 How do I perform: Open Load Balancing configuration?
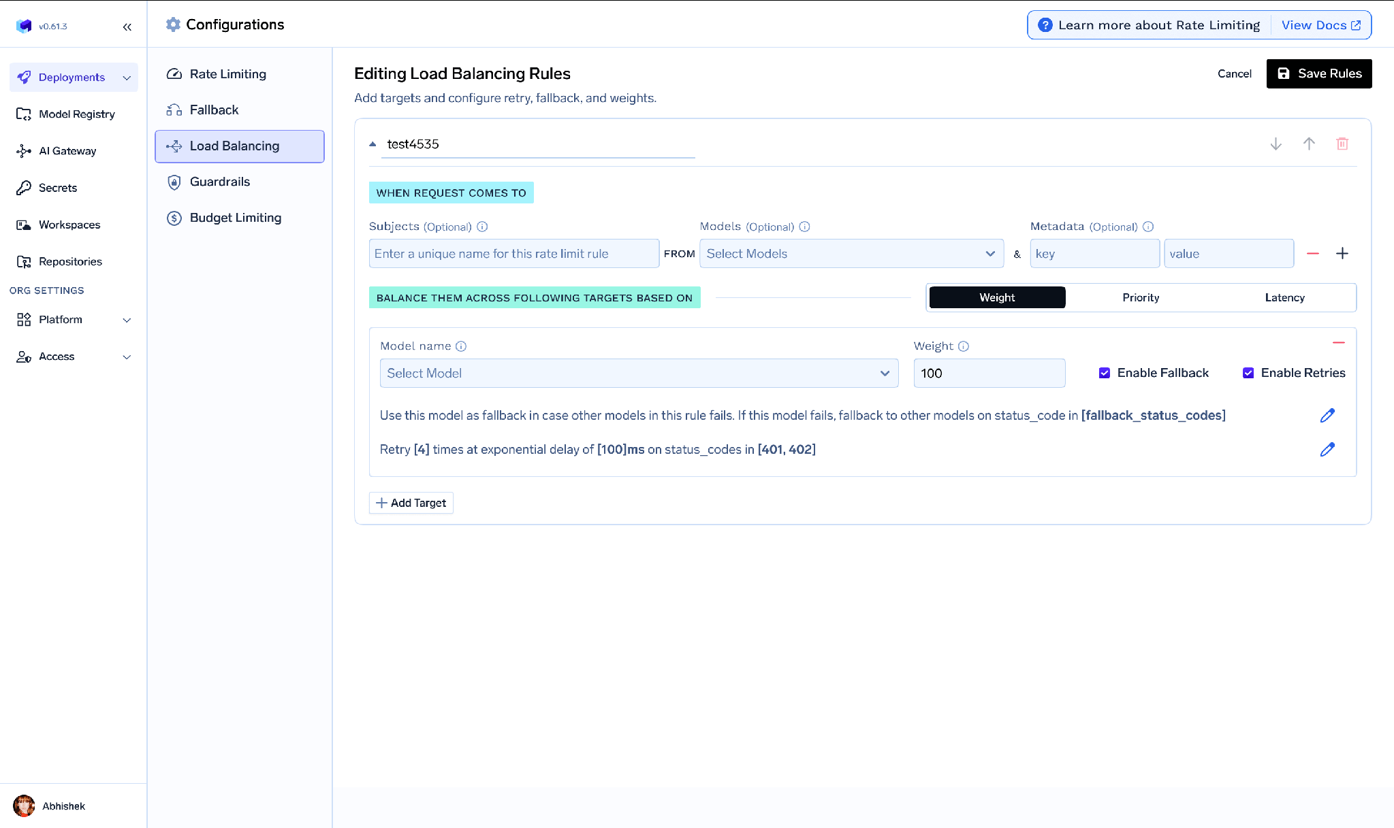coord(240,146)
